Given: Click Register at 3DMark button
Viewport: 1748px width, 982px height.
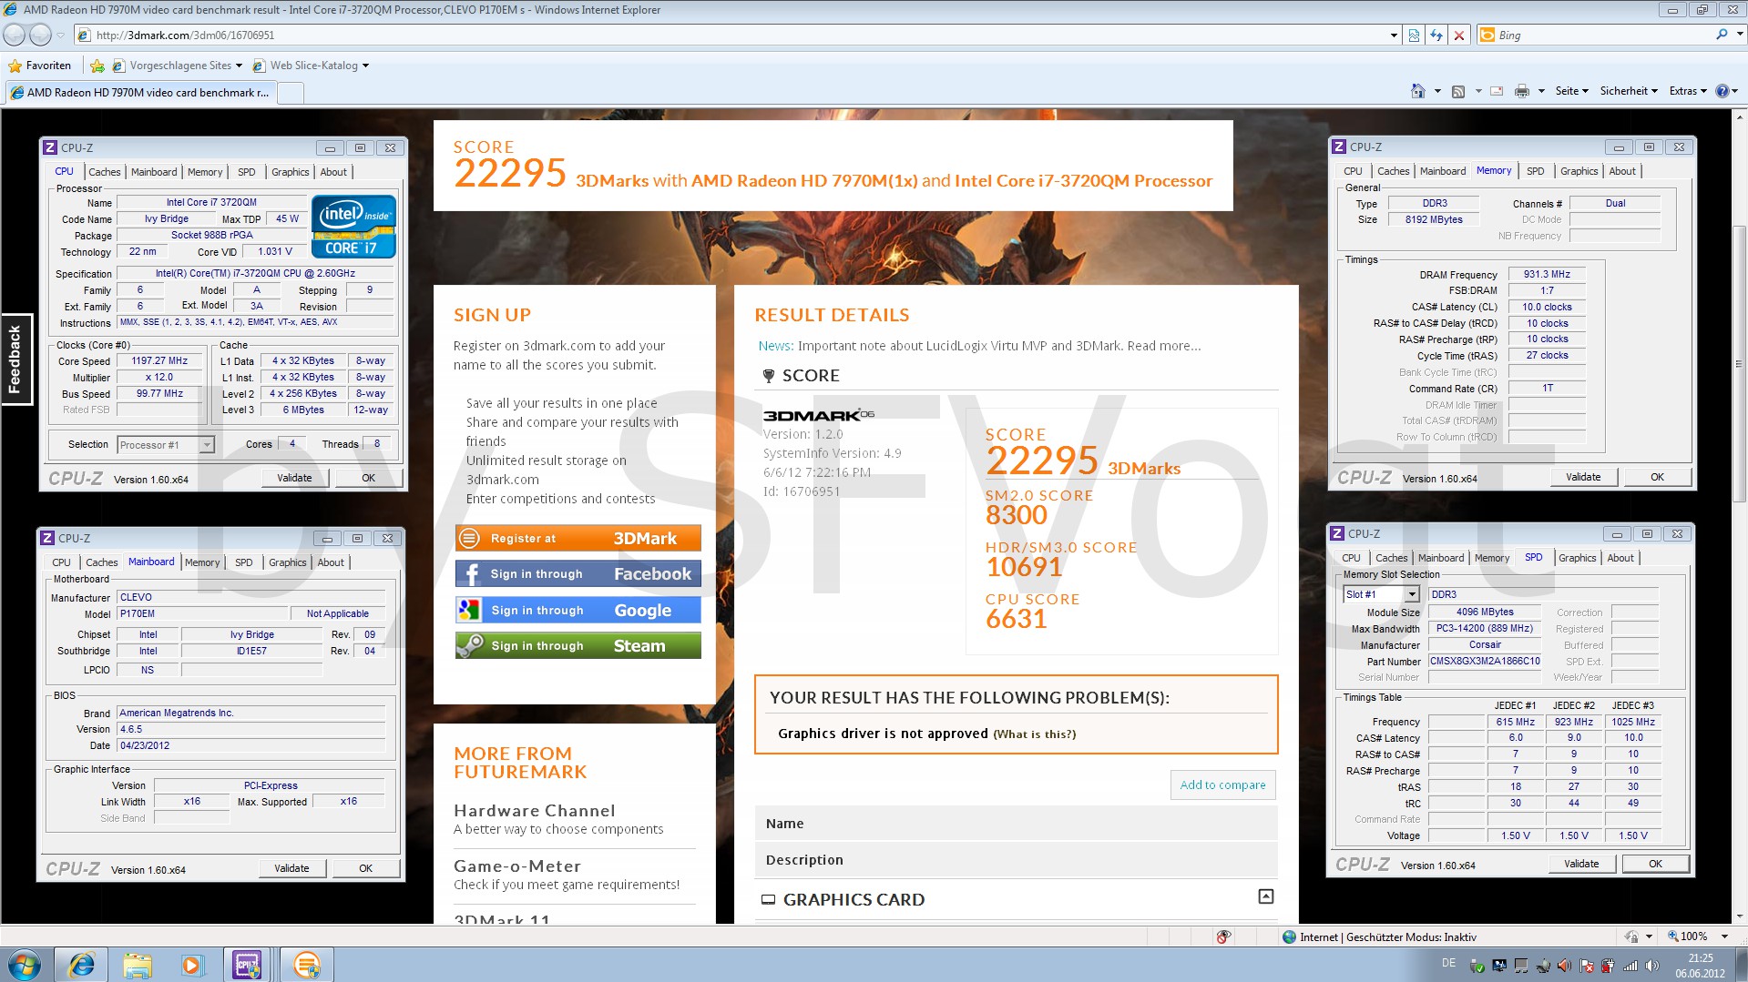Looking at the screenshot, I should (578, 538).
